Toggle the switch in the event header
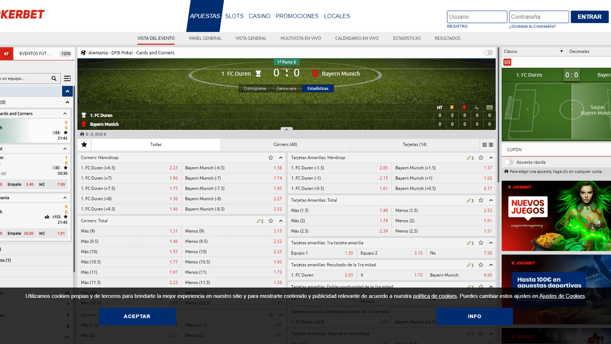This screenshot has width=611, height=344. click(487, 53)
